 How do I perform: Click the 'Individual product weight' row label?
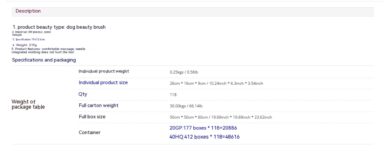point(104,71)
